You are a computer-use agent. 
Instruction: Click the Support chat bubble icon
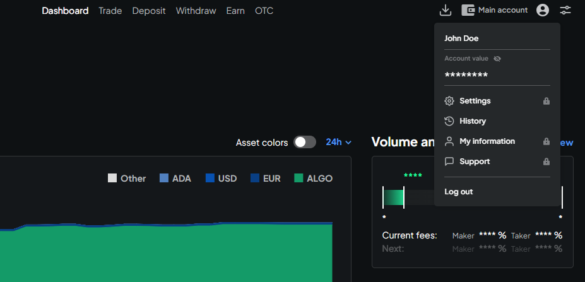pyautogui.click(x=449, y=162)
